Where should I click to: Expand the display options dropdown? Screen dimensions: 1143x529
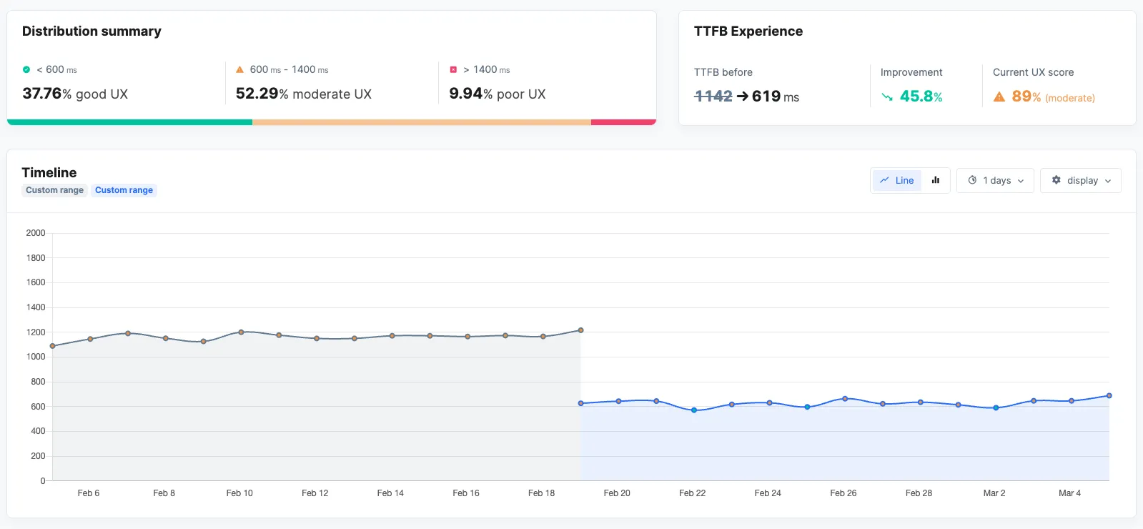(x=1080, y=180)
